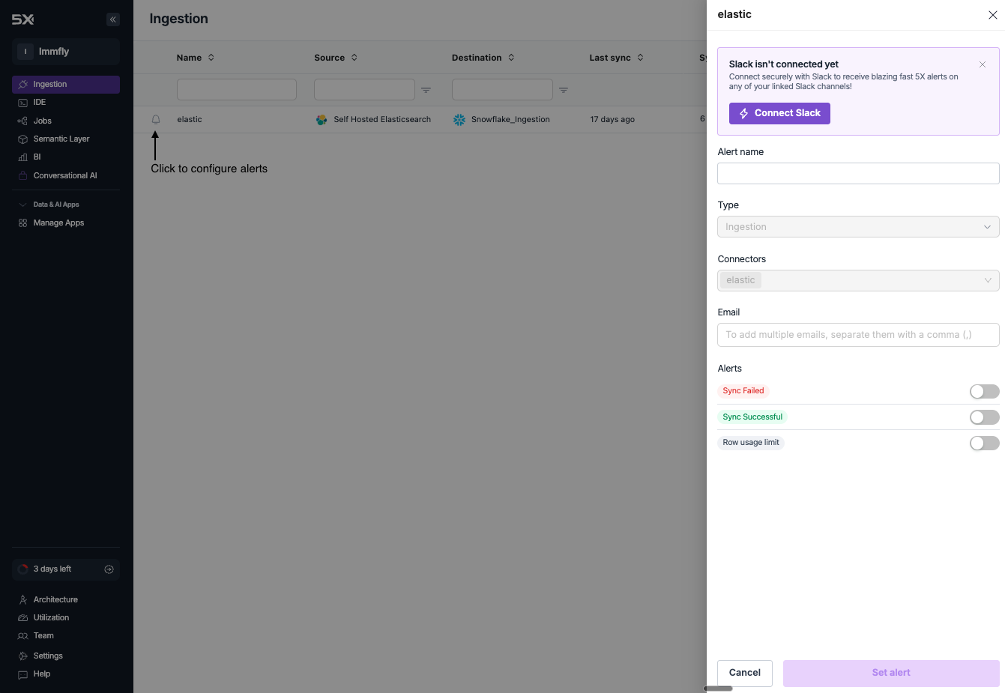Image resolution: width=1005 pixels, height=693 pixels.
Task: Click the Utilization icon
Action: (22, 617)
